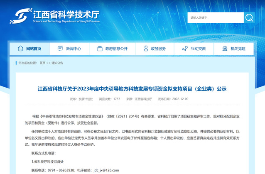Click the 江西省科学技术厅 site title text
The width and height of the screenshot is (265, 174).
66,13
